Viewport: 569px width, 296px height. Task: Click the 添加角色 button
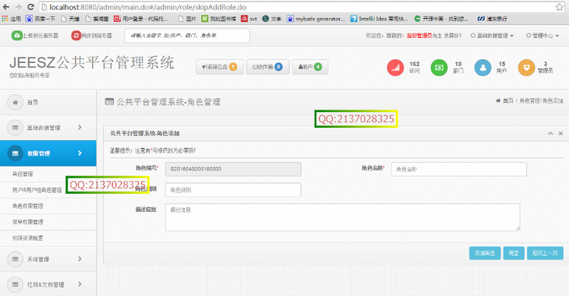pyautogui.click(x=485, y=253)
